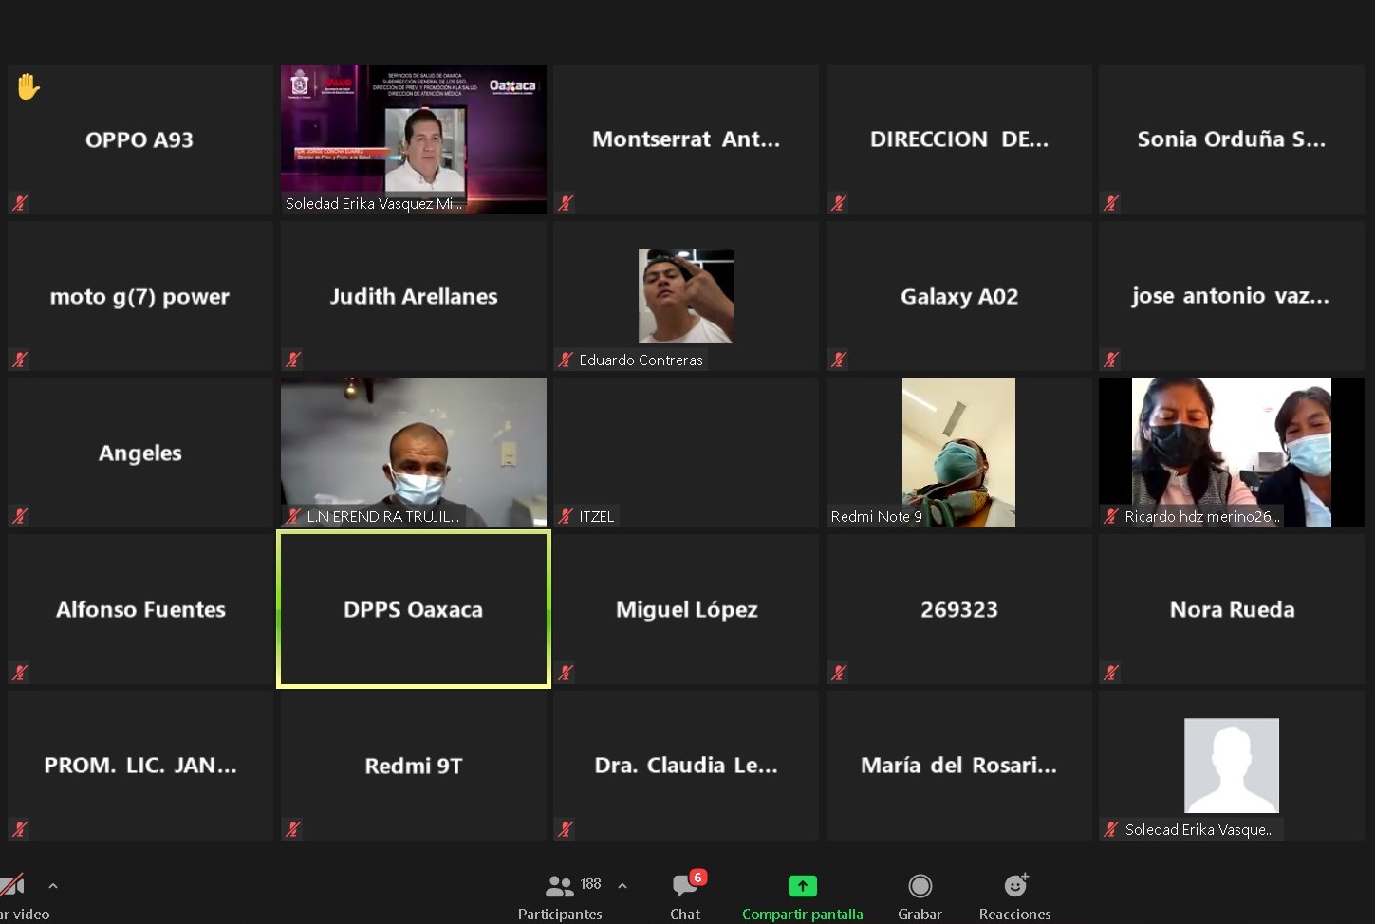Click the Reacciones label in toolbar

point(1014,914)
